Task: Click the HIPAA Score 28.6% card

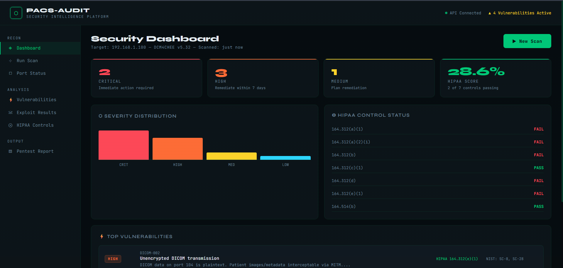Action: coord(496,78)
